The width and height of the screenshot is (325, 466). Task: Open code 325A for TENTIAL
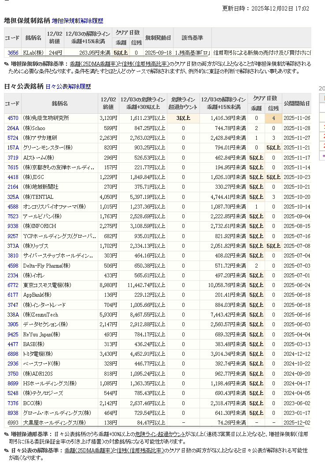pyautogui.click(x=13, y=197)
